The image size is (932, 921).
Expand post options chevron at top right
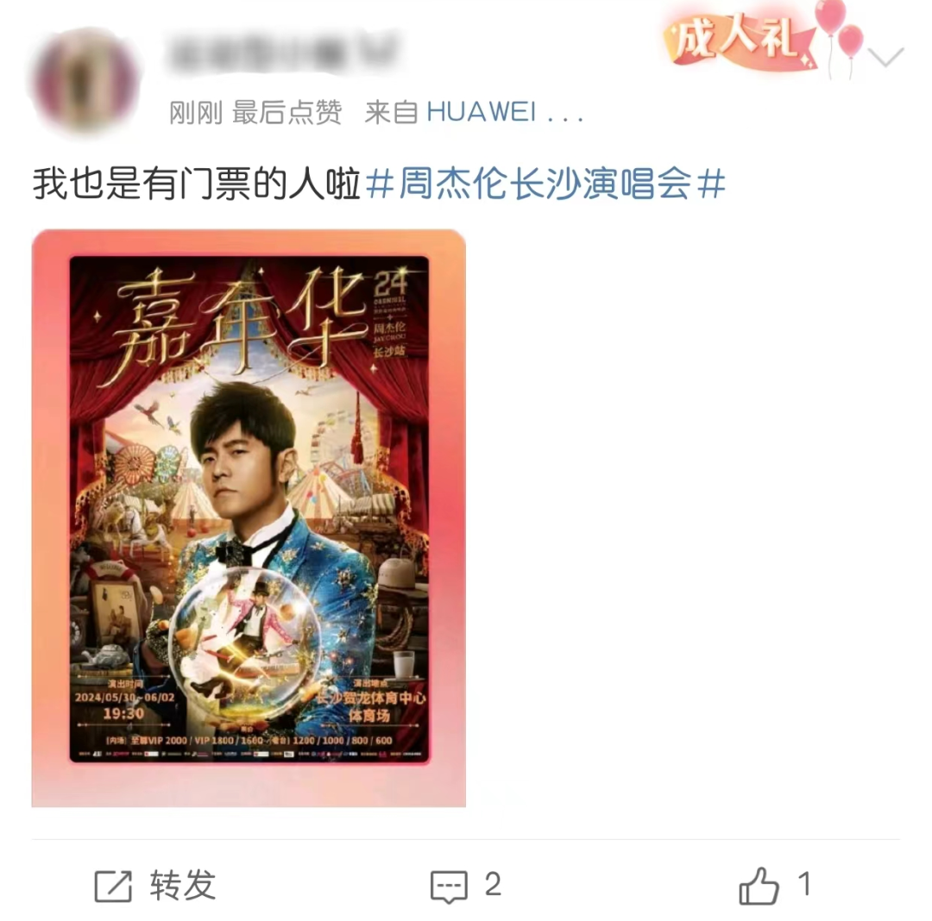(885, 57)
